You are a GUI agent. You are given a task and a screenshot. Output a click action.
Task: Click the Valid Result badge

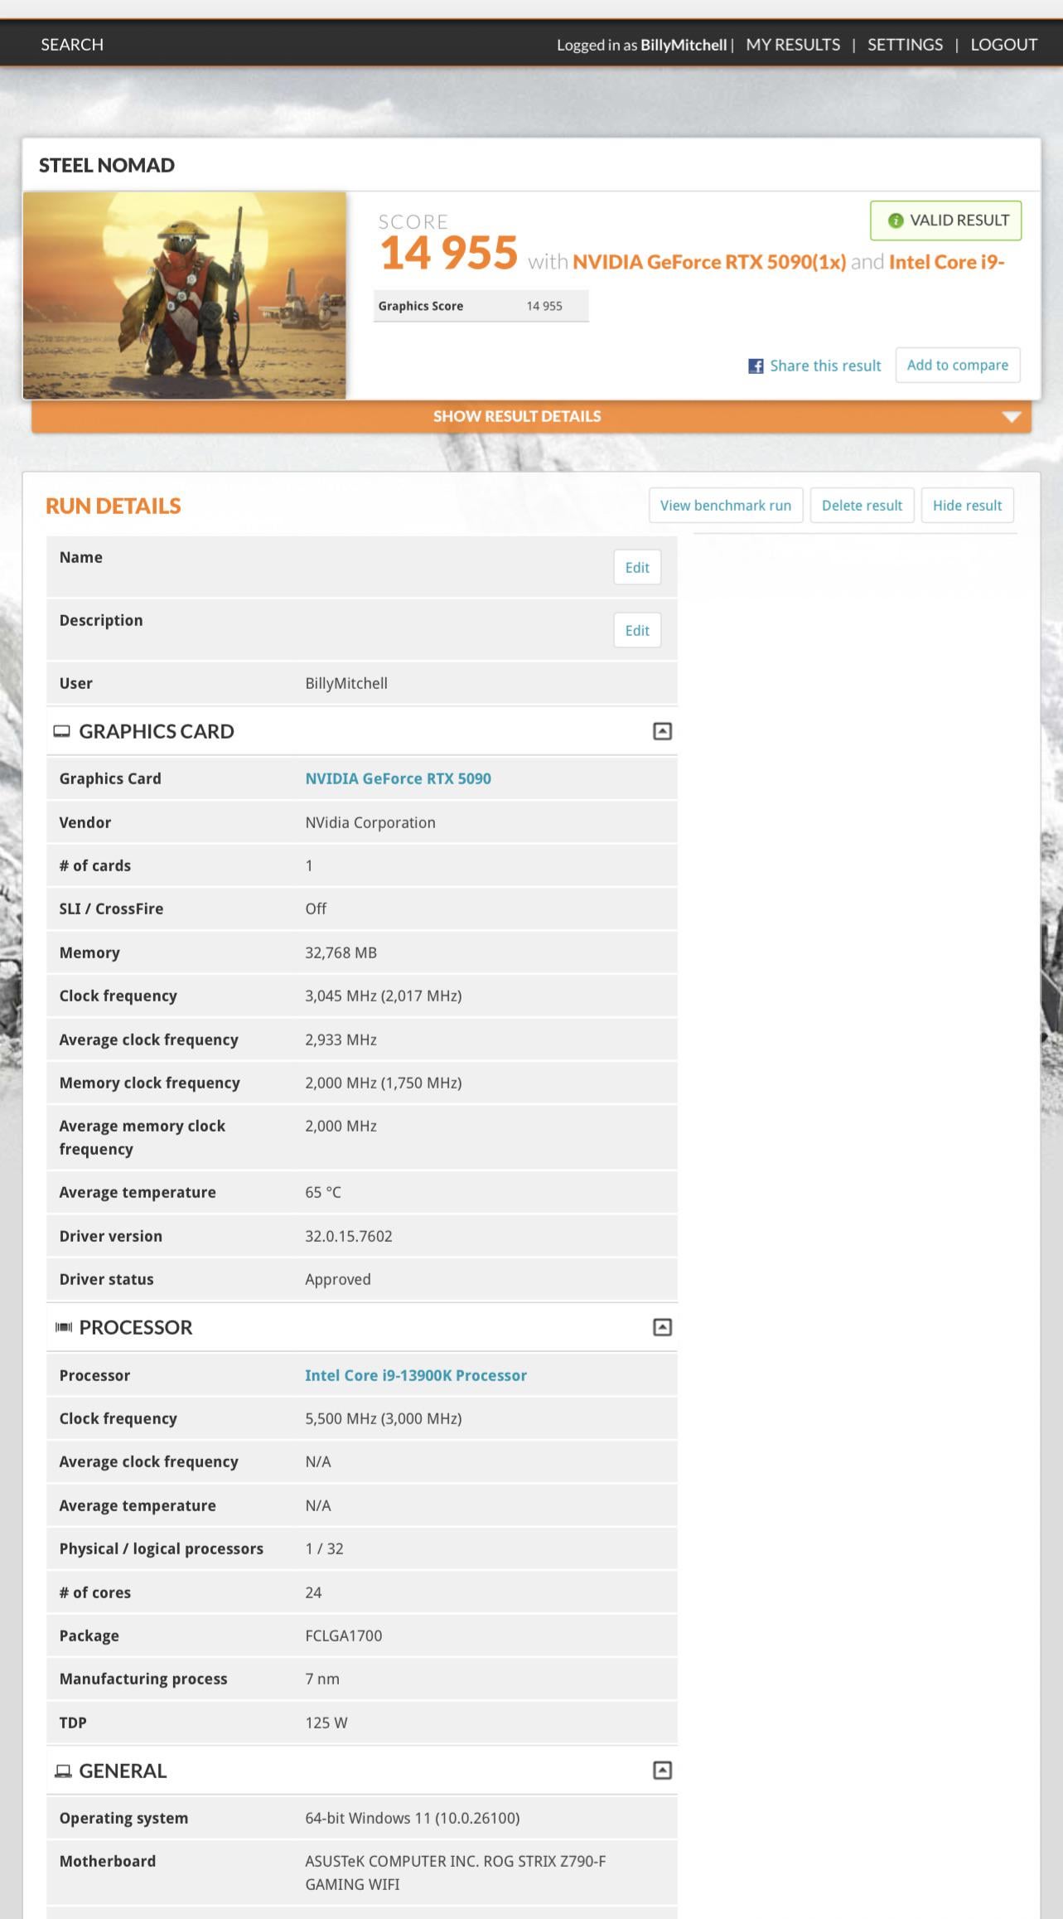pos(945,220)
